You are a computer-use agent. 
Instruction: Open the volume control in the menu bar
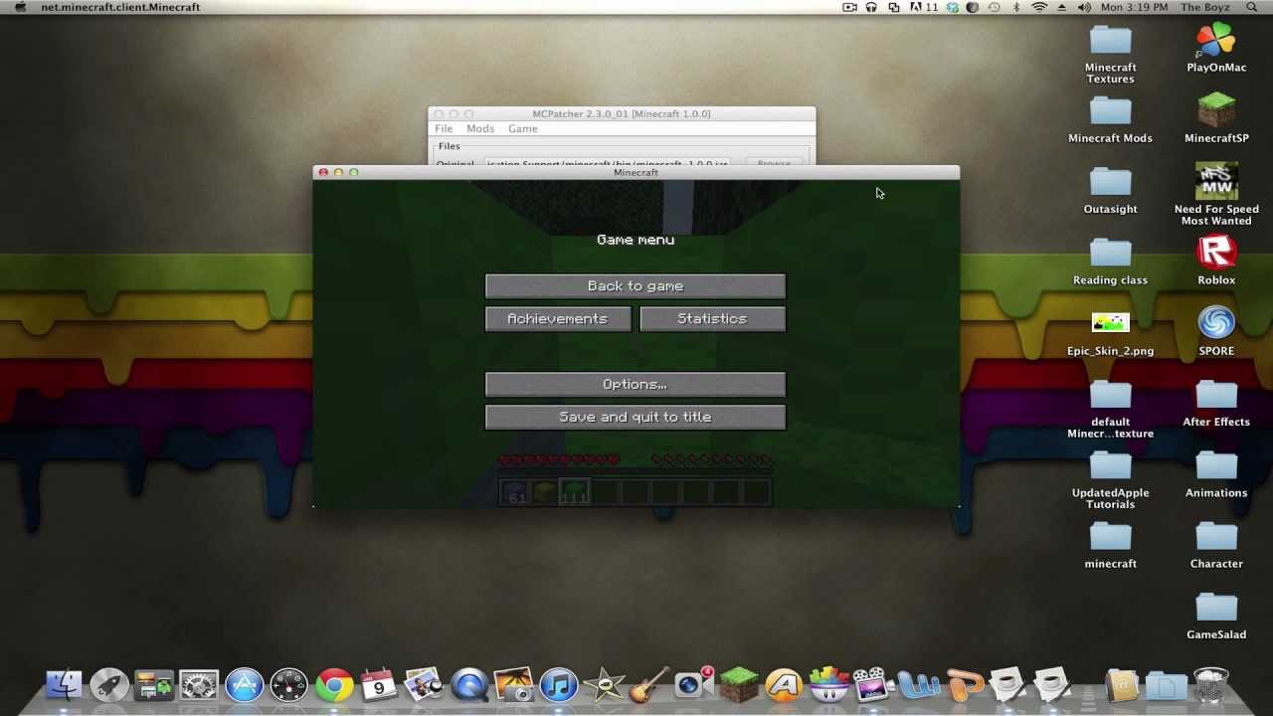coord(1082,7)
